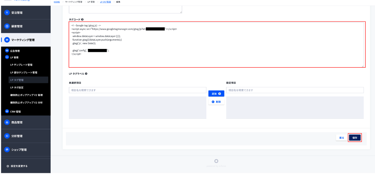Click the gear icon for 設定を変更する
The height and width of the screenshot is (174, 375).
point(8,166)
